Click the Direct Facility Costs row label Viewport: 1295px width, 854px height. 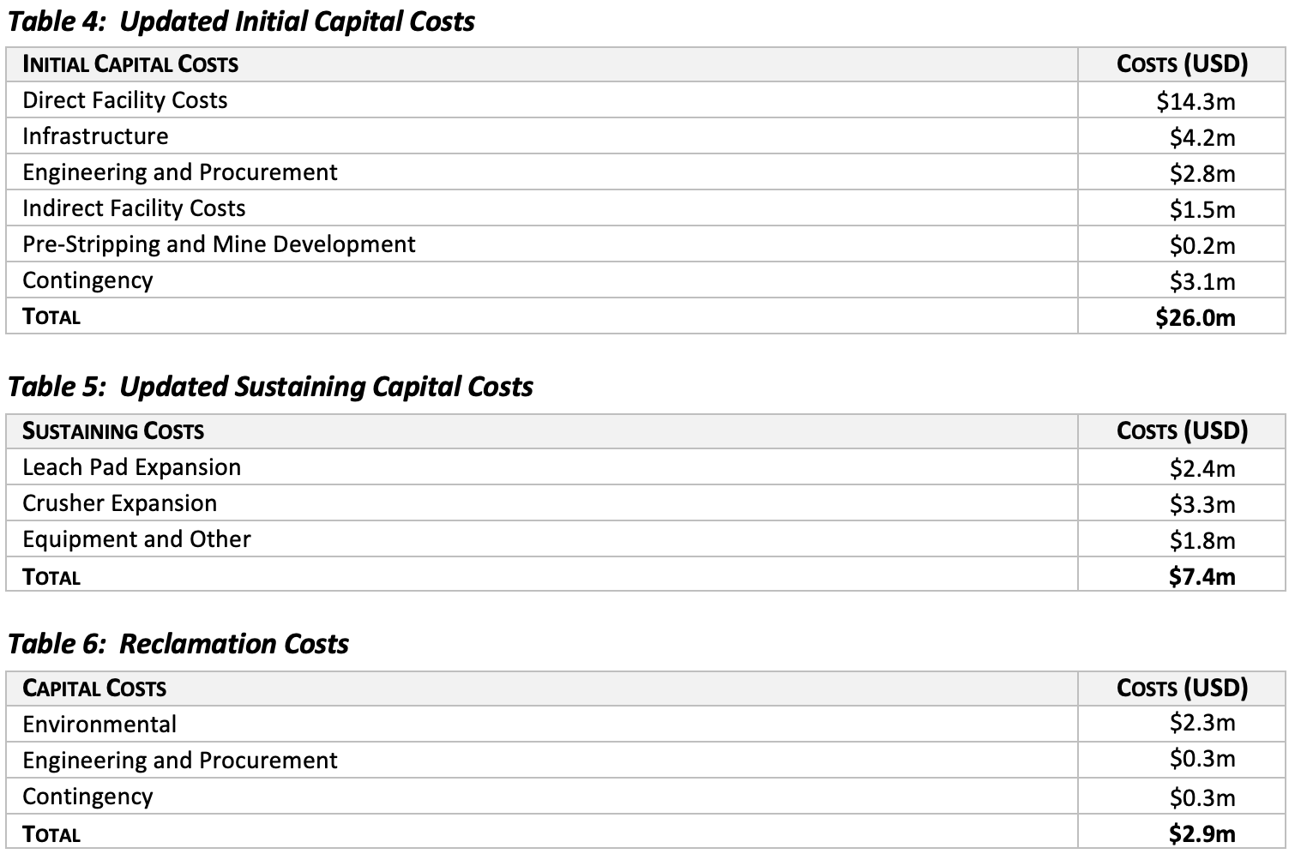pyautogui.click(x=125, y=100)
